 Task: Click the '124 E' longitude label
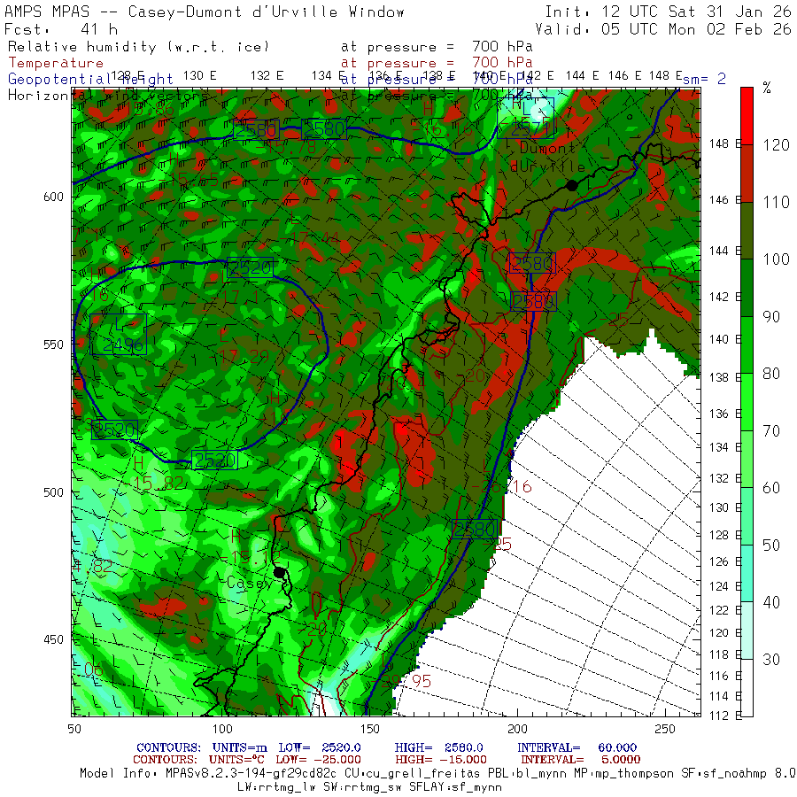point(725,586)
